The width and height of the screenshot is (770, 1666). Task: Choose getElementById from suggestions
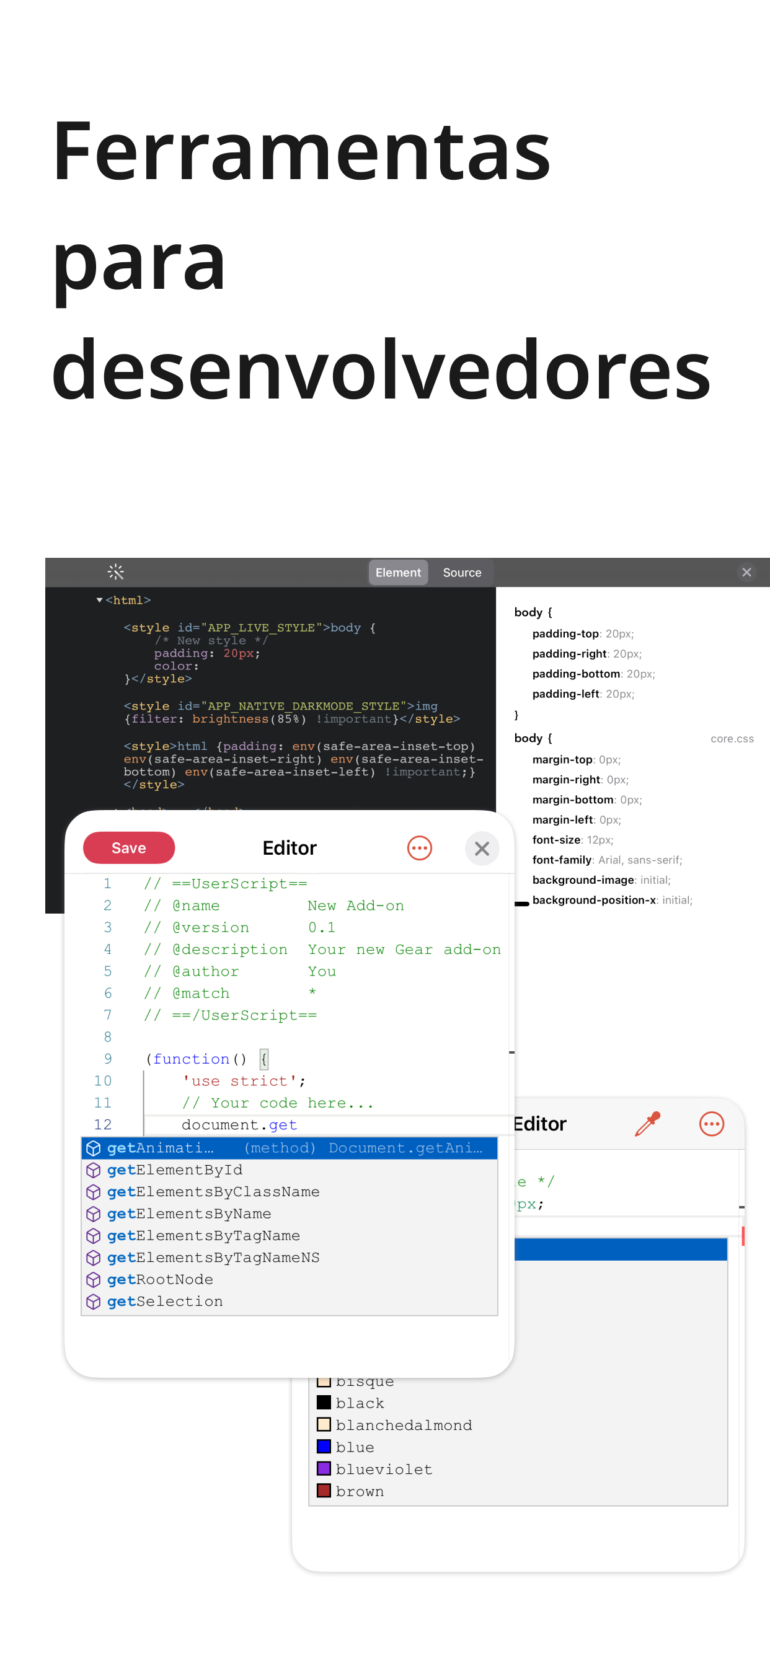(290, 1170)
